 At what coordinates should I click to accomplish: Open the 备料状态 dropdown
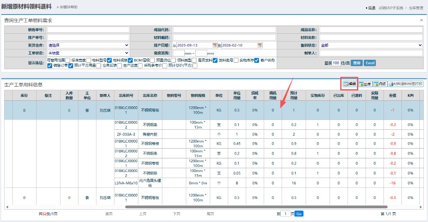[x=371, y=45]
